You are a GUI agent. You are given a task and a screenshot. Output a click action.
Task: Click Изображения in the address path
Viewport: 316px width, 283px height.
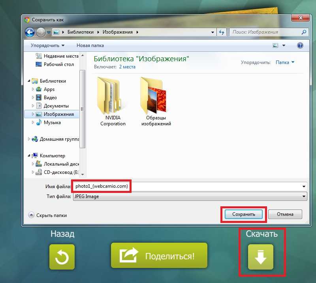118,32
